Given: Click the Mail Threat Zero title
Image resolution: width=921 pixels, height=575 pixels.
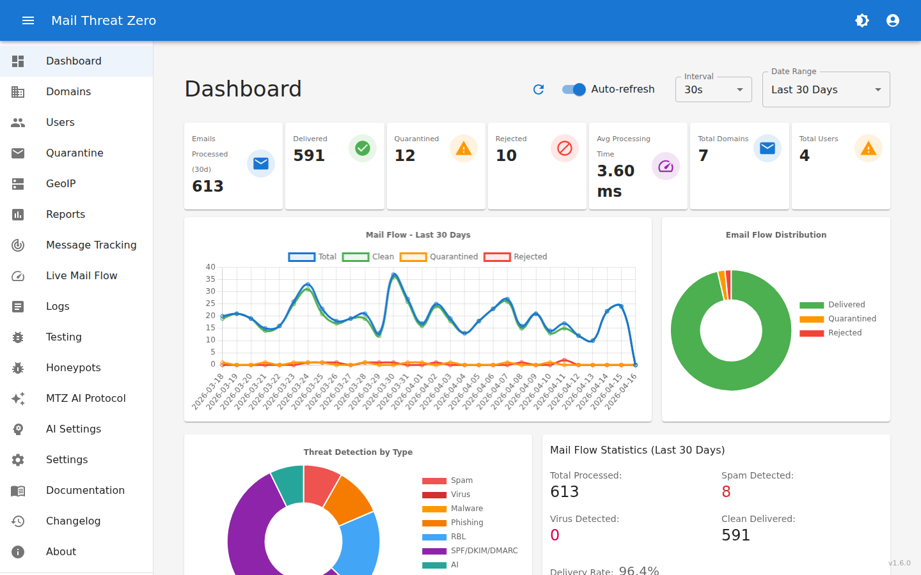Looking at the screenshot, I should 104,20.
